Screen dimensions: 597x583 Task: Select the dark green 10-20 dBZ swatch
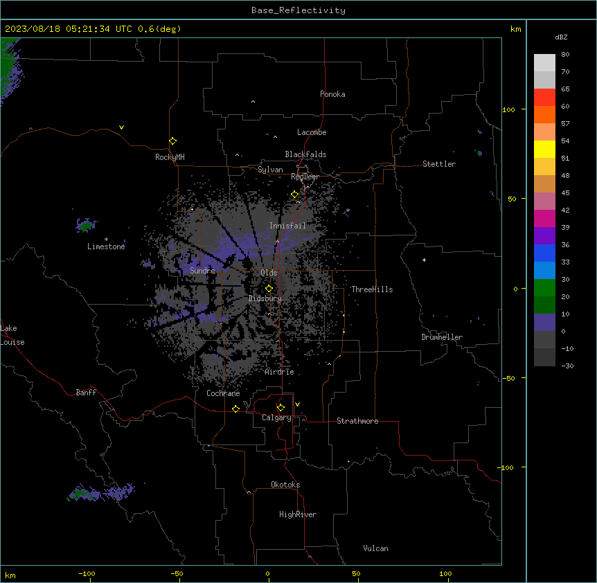(544, 305)
